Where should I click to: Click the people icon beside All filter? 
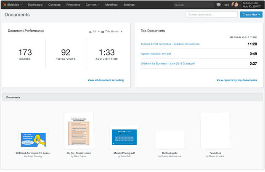[90, 32]
